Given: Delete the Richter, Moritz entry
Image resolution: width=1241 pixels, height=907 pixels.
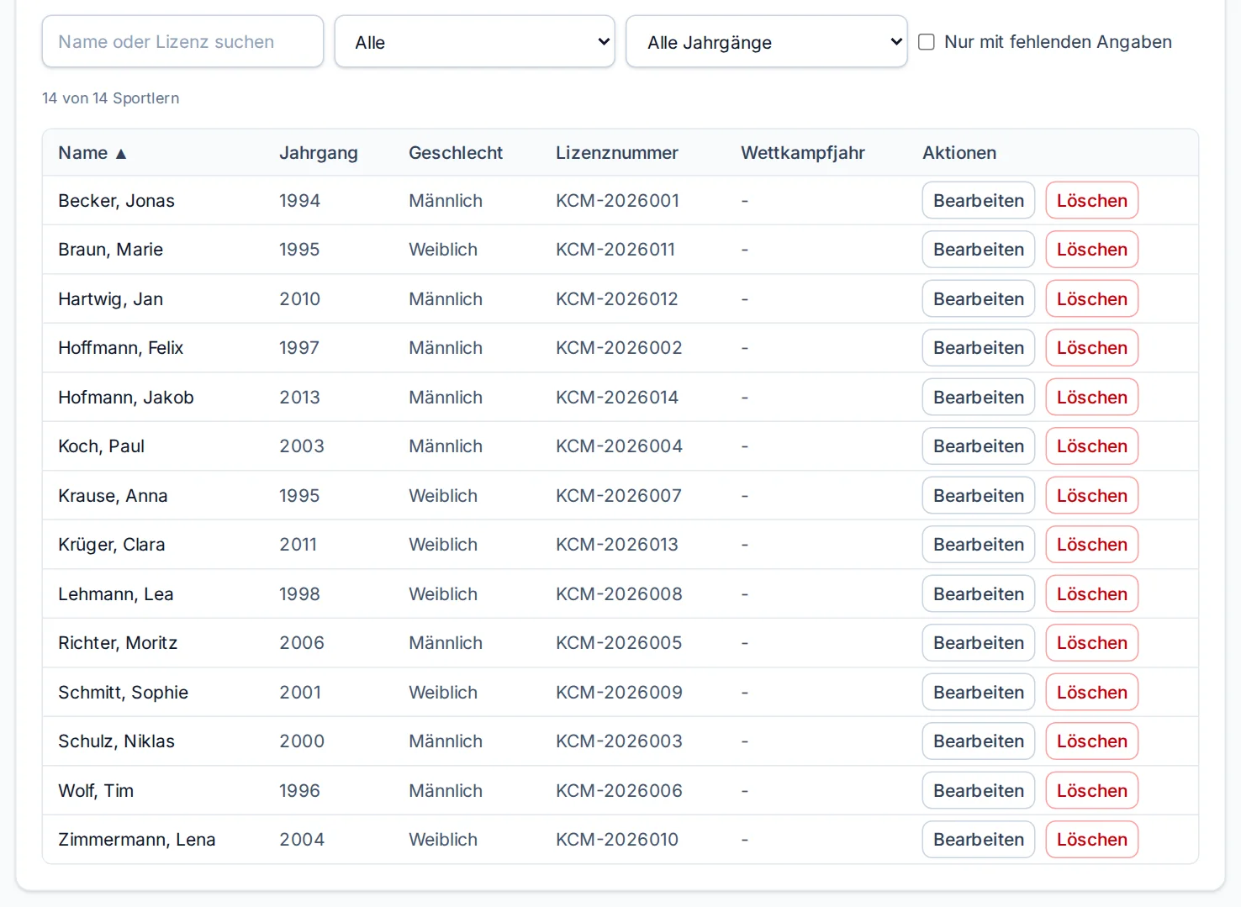Looking at the screenshot, I should click(1092, 643).
